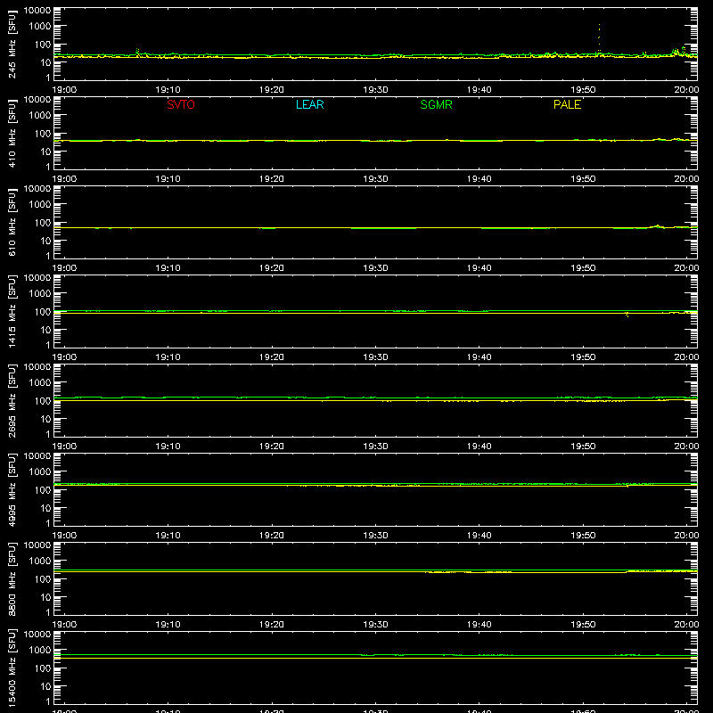Click '20:00' tick label below 245 MHz plot
This screenshot has height=713, width=713.
tap(686, 90)
